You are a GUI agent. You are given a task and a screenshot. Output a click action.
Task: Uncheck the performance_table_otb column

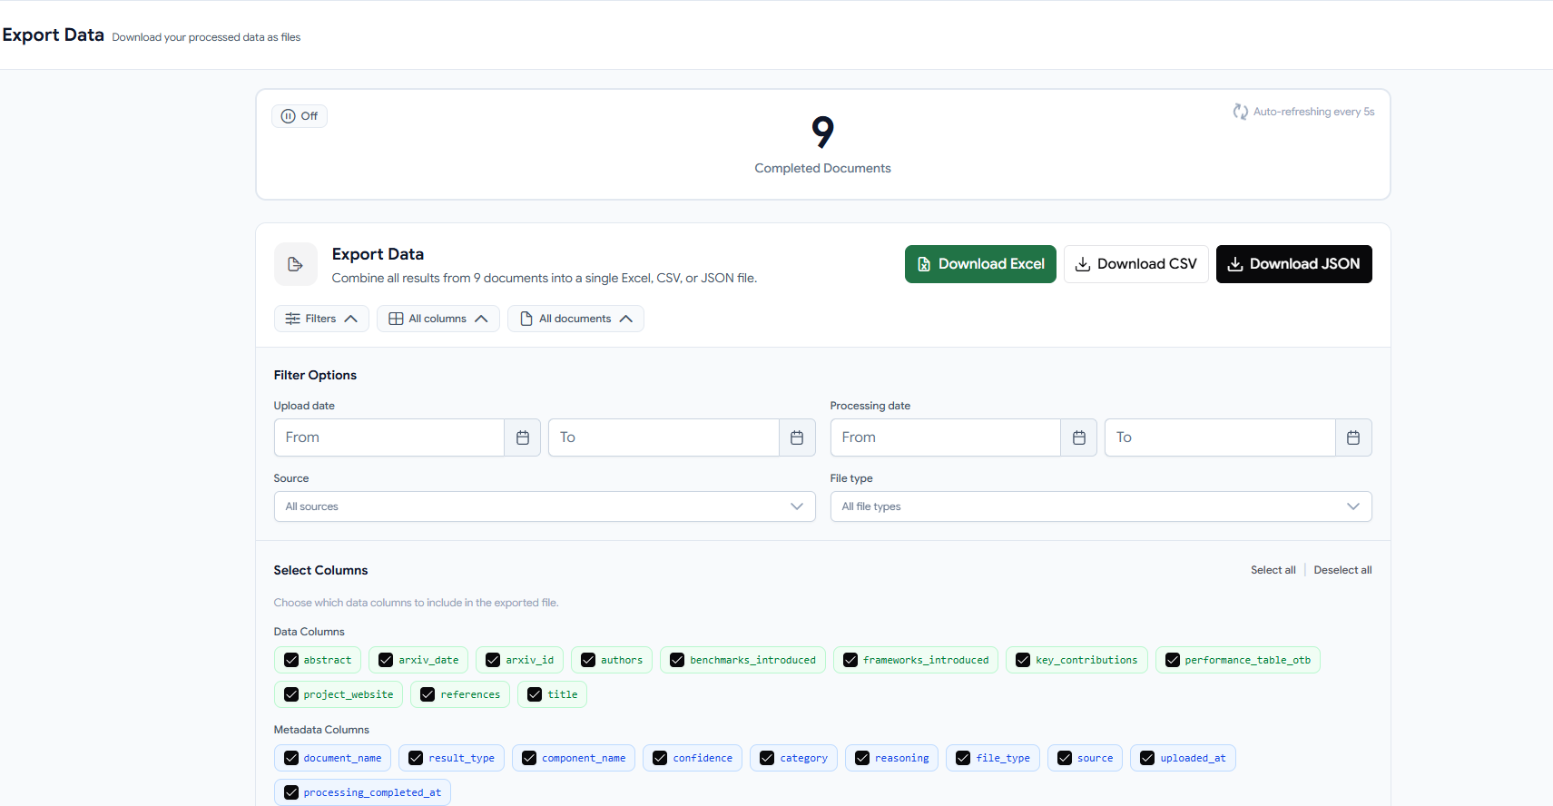click(1173, 660)
